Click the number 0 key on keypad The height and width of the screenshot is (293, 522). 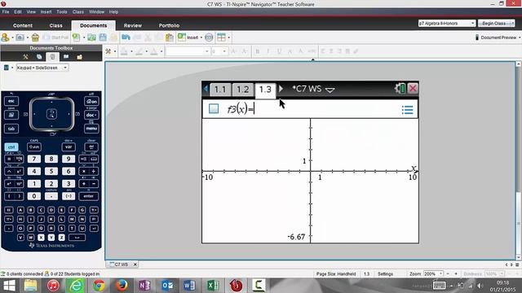pyautogui.click(x=34, y=196)
